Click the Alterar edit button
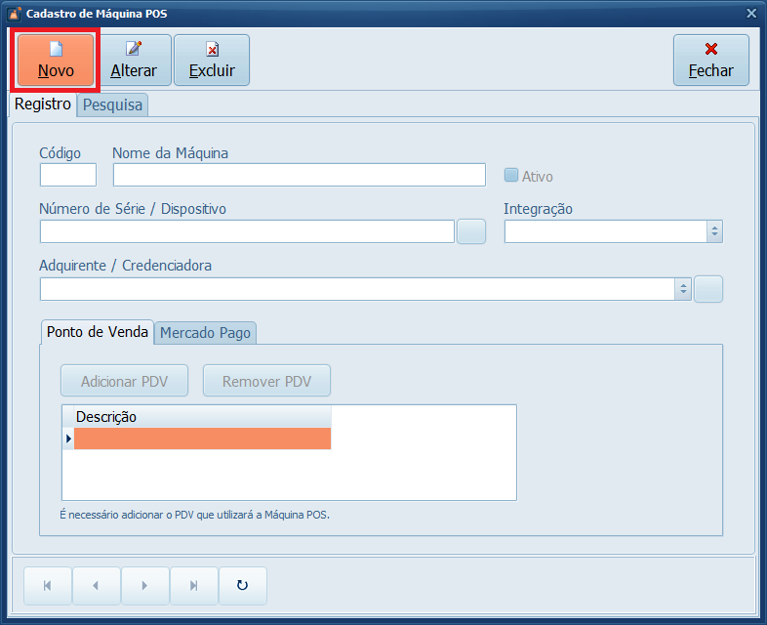Viewport: 767px width, 625px height. (134, 61)
